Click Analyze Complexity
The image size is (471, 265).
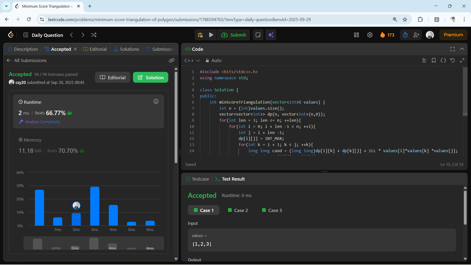[40, 122]
